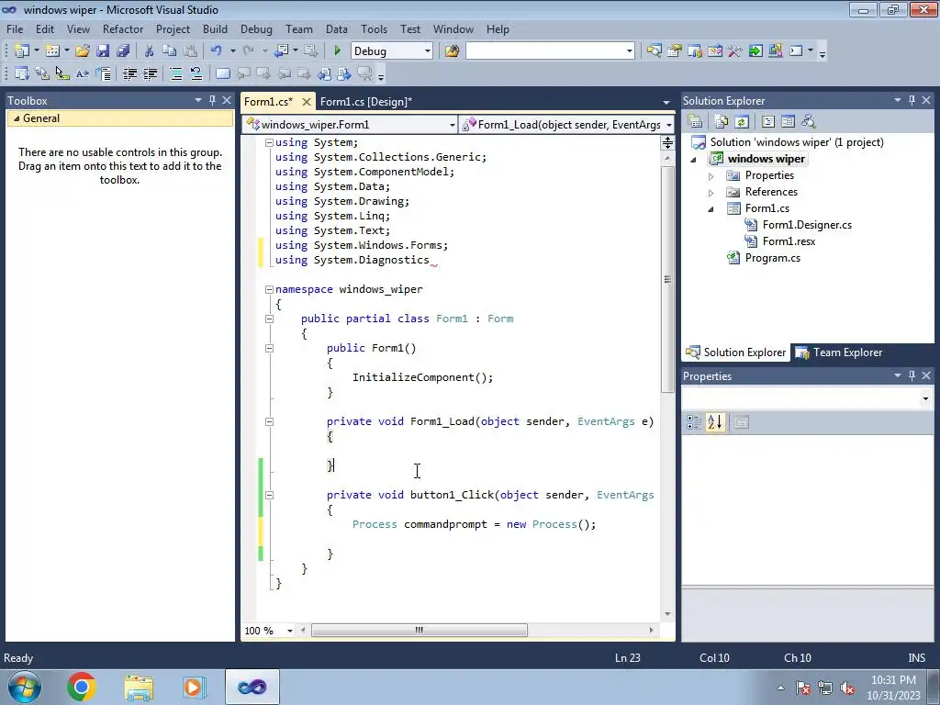Switch Properties panel to Alphabetical sort
Image resolution: width=940 pixels, height=705 pixels.
(714, 422)
